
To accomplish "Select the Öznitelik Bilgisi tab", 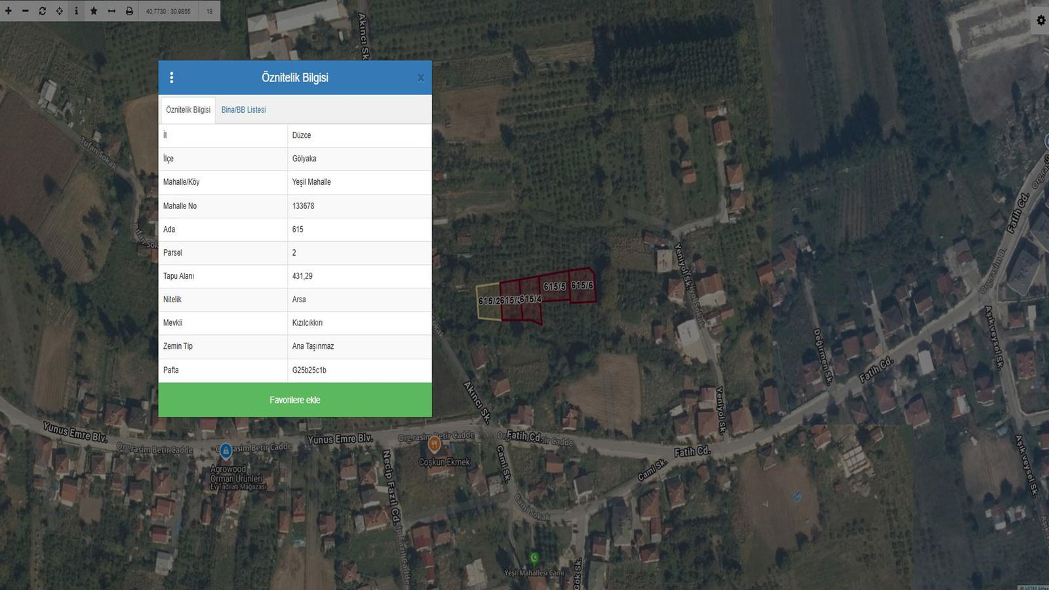I will point(188,110).
